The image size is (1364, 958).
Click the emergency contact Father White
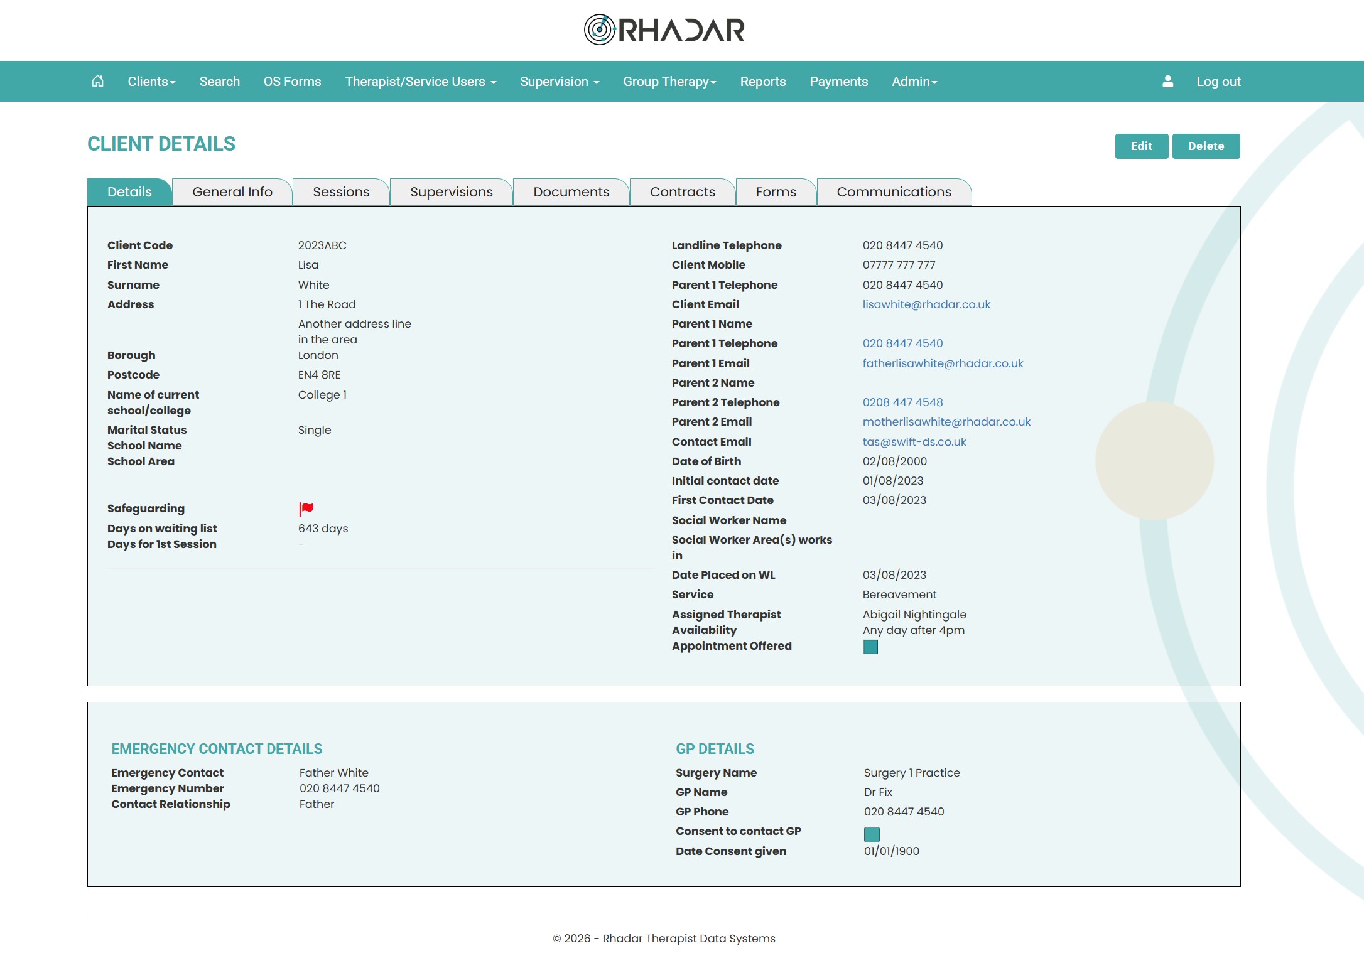tap(334, 773)
